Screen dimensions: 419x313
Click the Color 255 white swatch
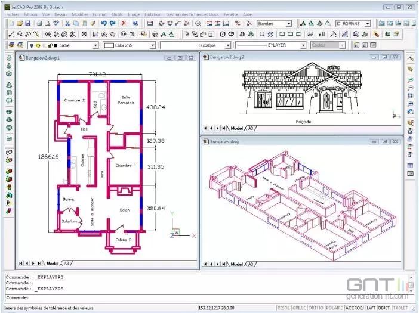pyautogui.click(x=109, y=46)
